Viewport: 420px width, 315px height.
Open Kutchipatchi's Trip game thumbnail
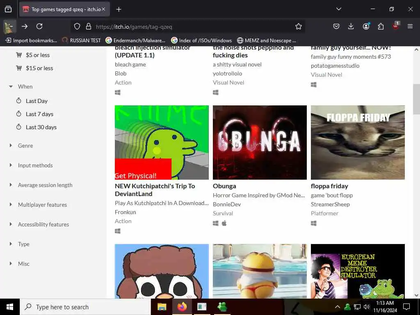[162, 142]
